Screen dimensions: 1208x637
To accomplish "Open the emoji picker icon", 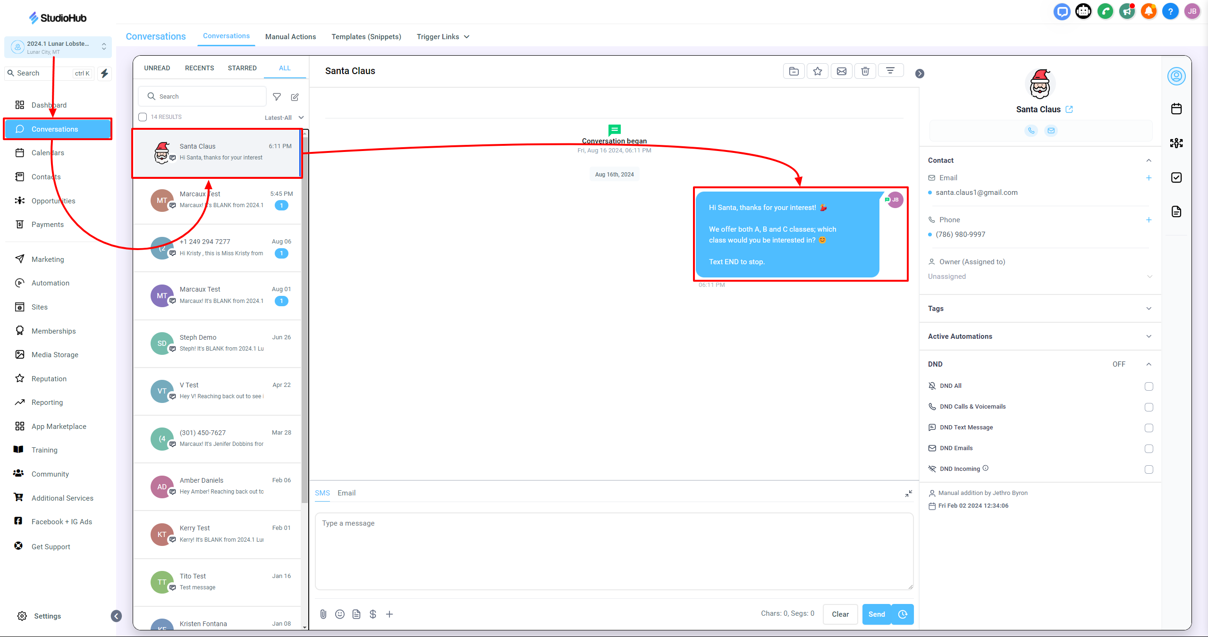I will (x=339, y=614).
